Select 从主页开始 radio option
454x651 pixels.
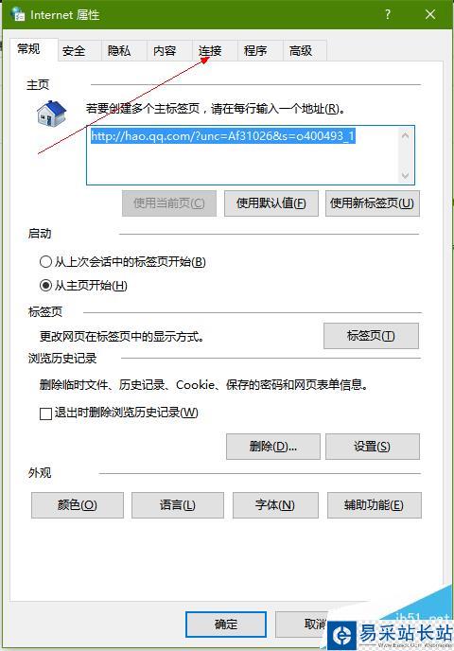45,285
